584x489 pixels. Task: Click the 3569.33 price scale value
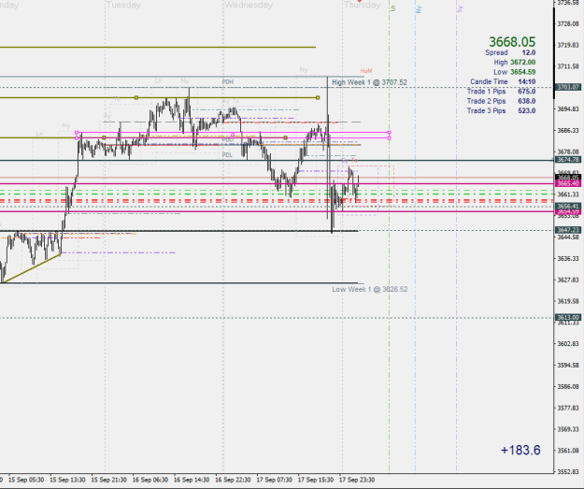click(568, 429)
